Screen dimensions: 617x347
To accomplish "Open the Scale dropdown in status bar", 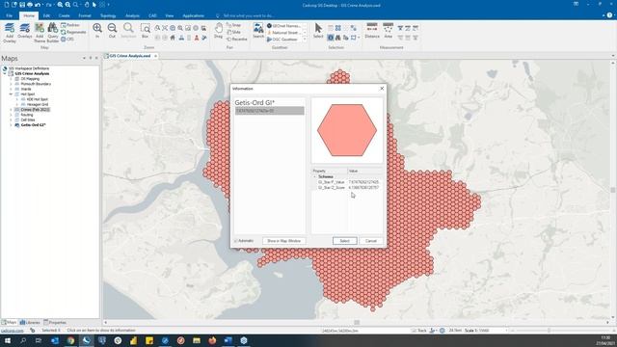I will coord(506,331).
